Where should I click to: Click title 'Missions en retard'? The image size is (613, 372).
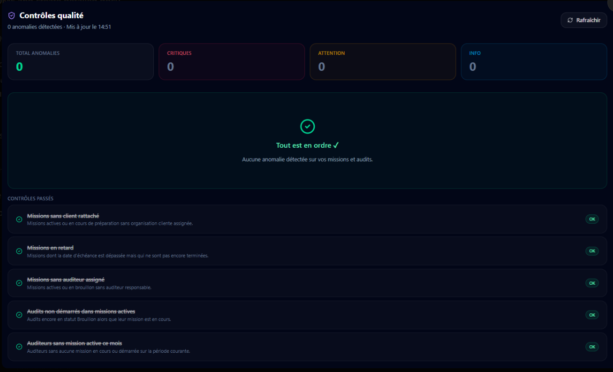click(50, 248)
